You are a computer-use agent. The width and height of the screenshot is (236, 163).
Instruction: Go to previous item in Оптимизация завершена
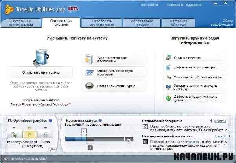211,121
